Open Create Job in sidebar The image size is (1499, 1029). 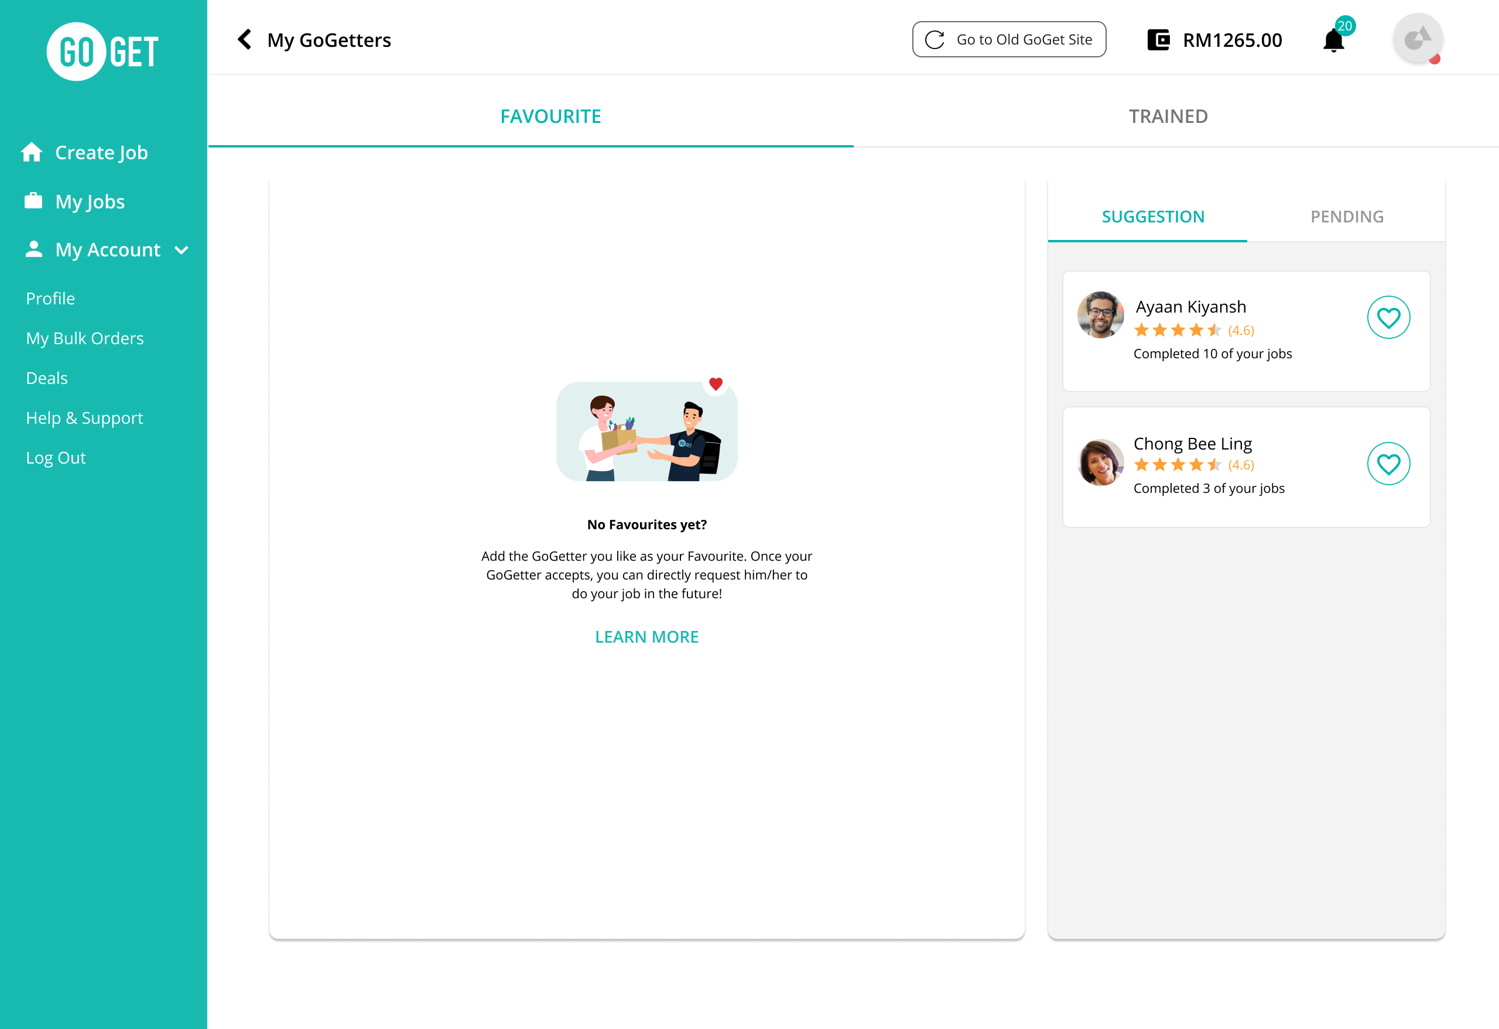(101, 153)
